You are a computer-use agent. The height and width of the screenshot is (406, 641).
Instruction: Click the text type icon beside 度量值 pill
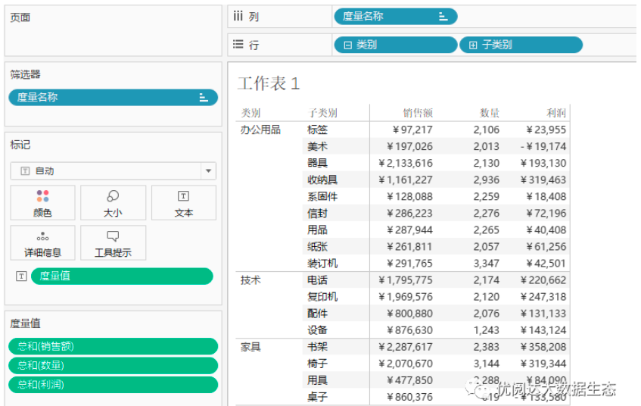tap(21, 276)
